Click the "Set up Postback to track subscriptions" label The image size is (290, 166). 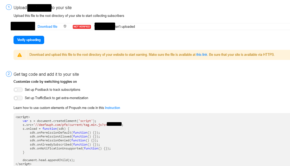[x=52, y=90]
